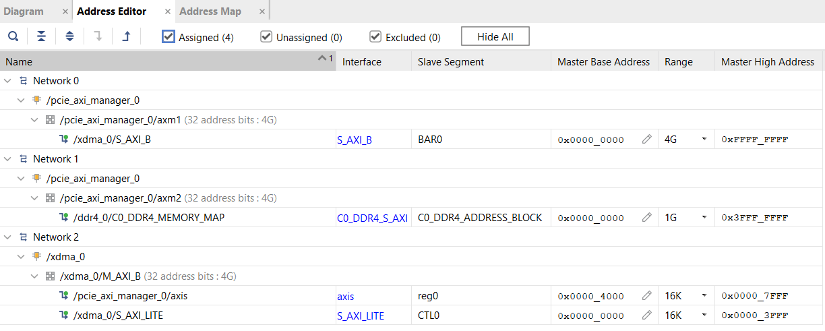Image resolution: width=825 pixels, height=331 pixels.
Task: Click the Collapse All toolbar icon
Action: click(41, 36)
